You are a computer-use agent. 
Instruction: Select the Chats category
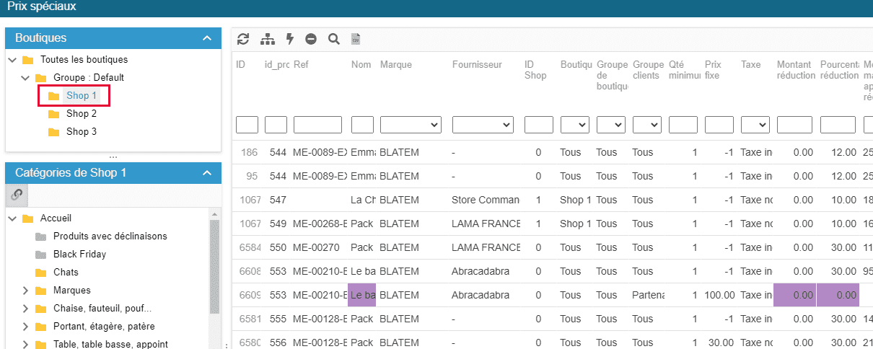coord(66,272)
